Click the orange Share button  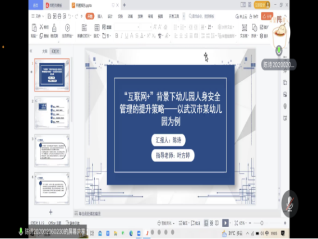(x=267, y=16)
